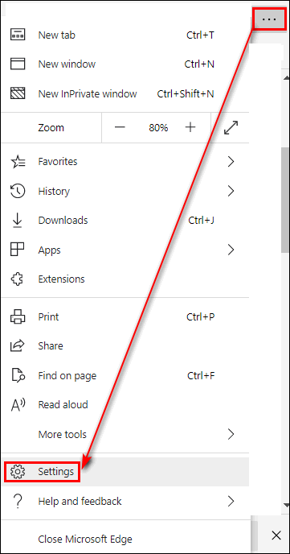This screenshot has width=290, height=554.
Task: Click the three-dot Settings and more button
Action: click(x=270, y=19)
